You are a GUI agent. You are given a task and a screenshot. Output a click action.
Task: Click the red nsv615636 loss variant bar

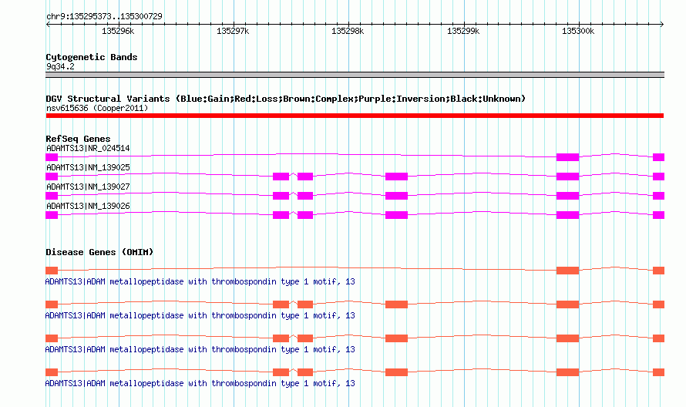(355, 116)
